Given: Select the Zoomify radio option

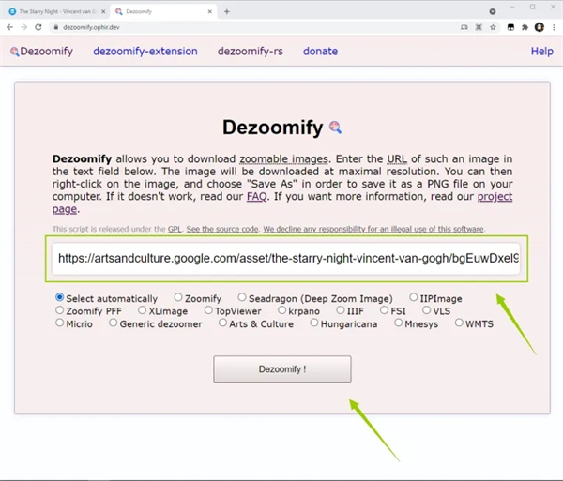Looking at the screenshot, I should [178, 297].
